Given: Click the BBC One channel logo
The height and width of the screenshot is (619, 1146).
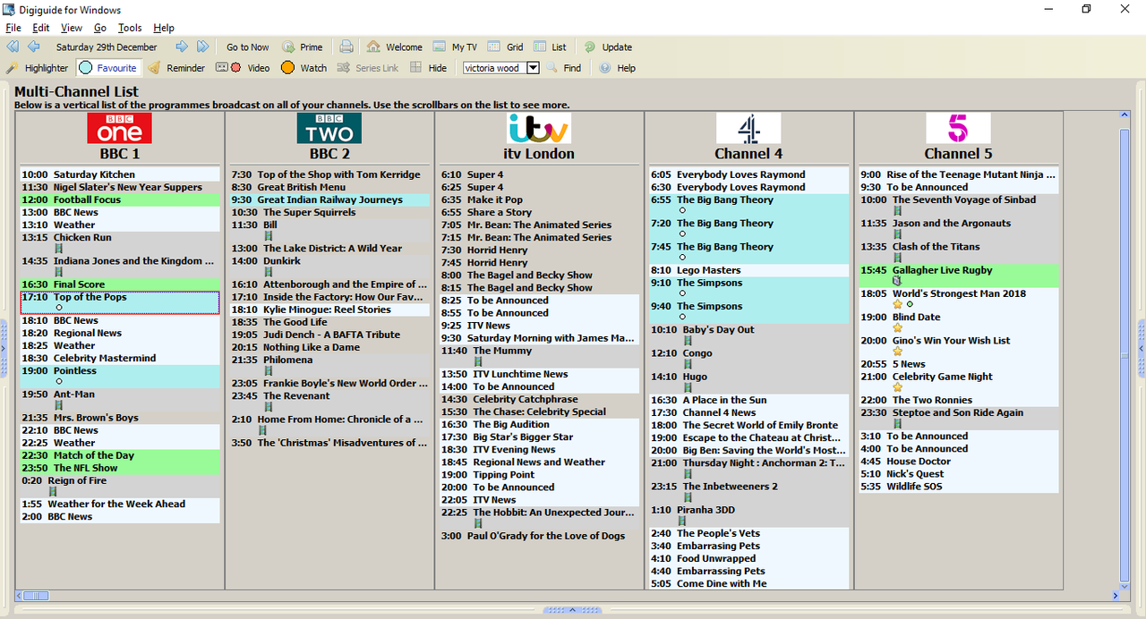Looking at the screenshot, I should pyautogui.click(x=119, y=128).
